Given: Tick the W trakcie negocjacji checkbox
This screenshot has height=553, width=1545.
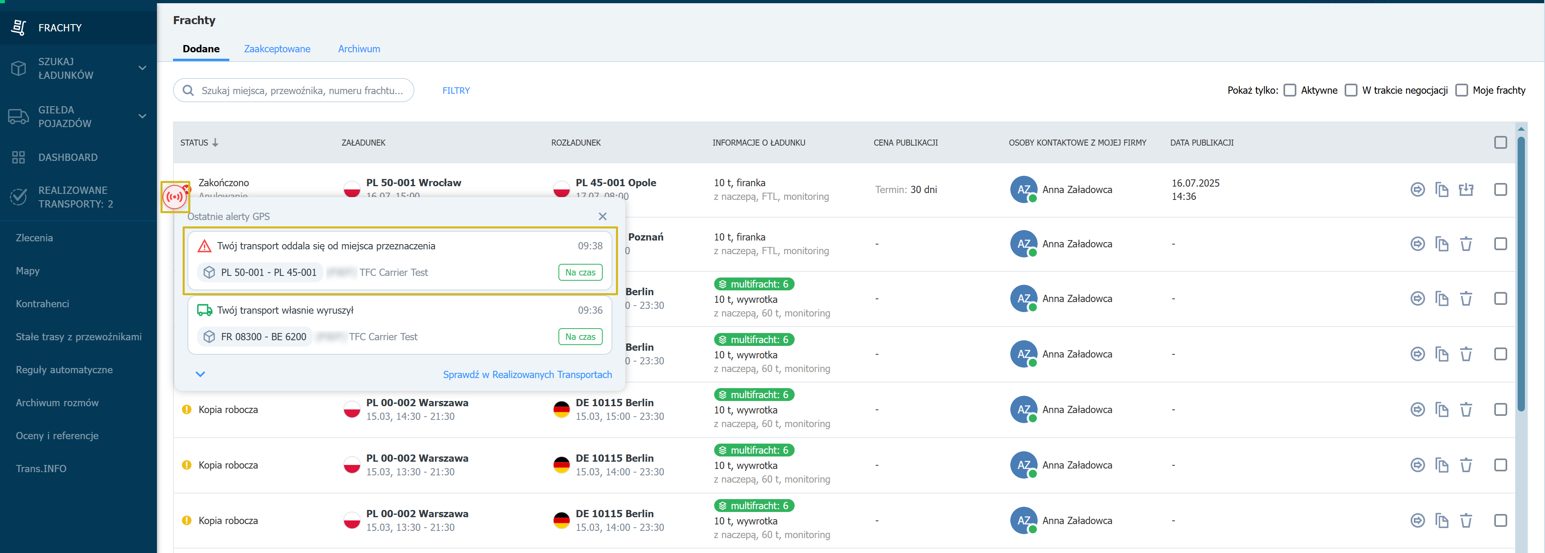Looking at the screenshot, I should tap(1351, 90).
